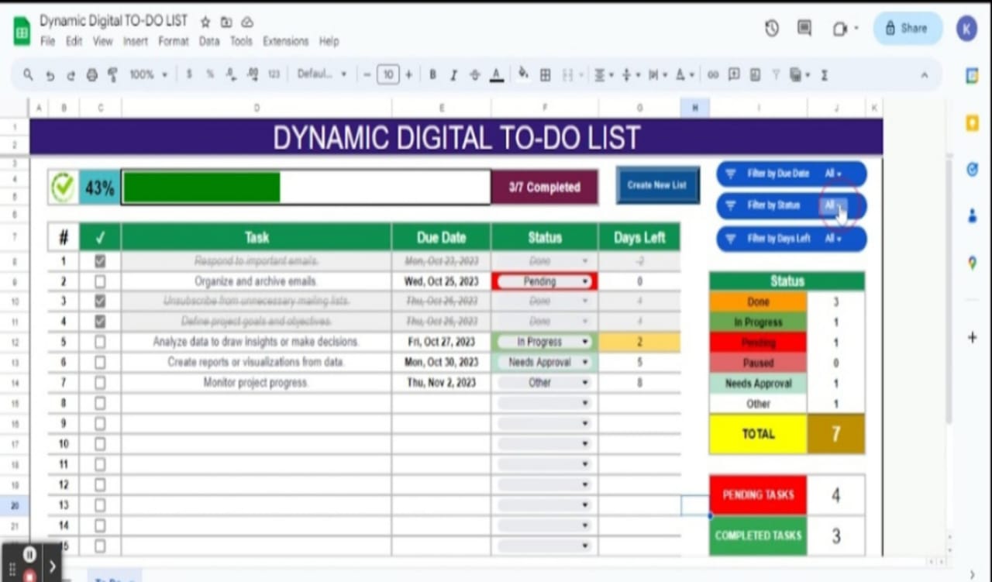Open the Data menu
Viewport: 992px width, 582px height.
click(209, 41)
